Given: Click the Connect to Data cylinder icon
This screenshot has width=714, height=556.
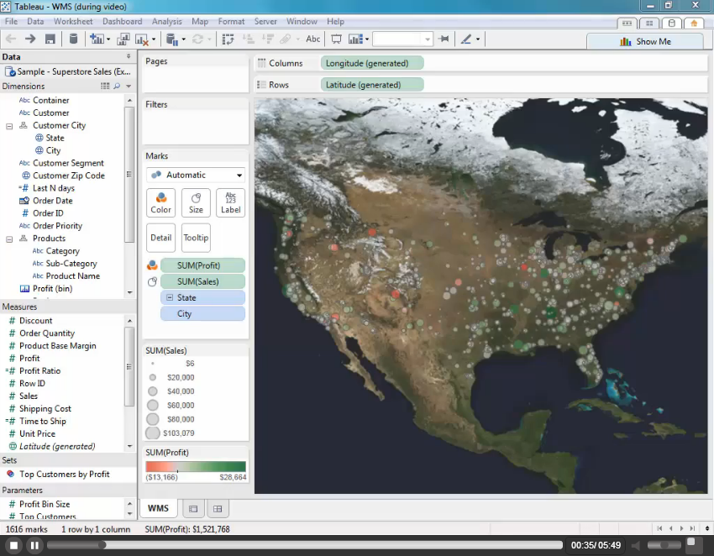Looking at the screenshot, I should (x=73, y=39).
